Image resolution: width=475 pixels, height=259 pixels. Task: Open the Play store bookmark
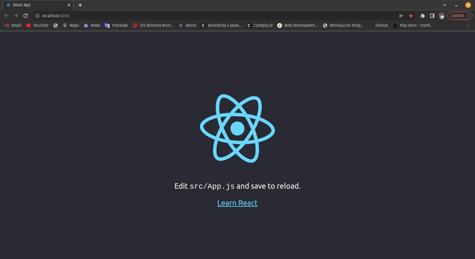coord(413,25)
